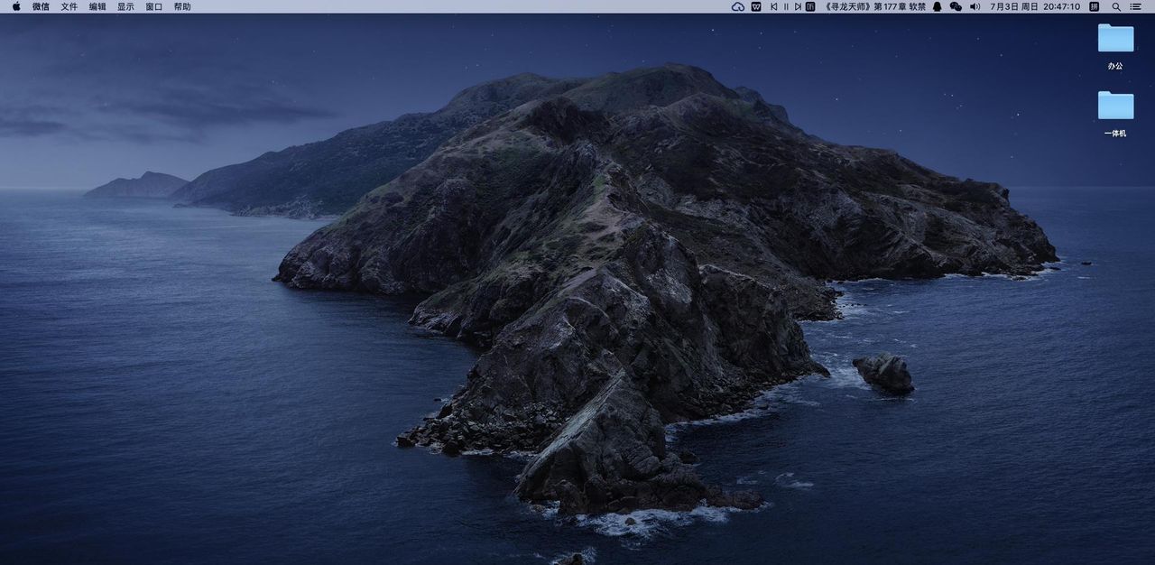1155x565 pixels.
Task: Open the volume control in menu bar
Action: click(975, 6)
